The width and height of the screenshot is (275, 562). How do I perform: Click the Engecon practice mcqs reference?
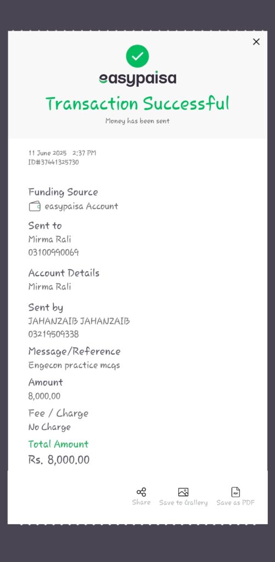pos(74,366)
